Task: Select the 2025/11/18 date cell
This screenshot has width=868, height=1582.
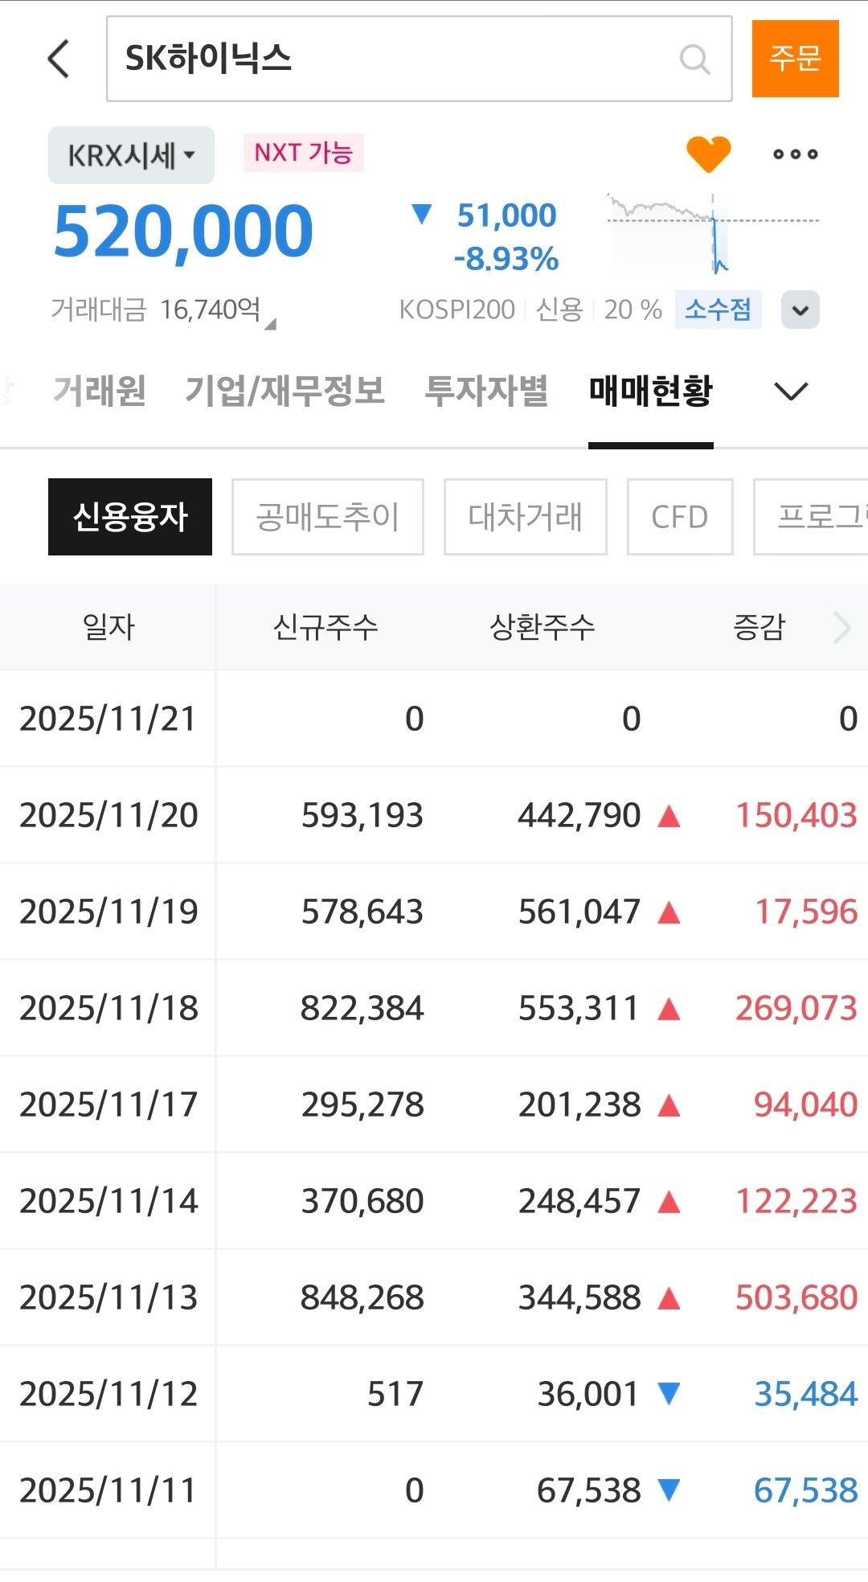Action: pyautogui.click(x=108, y=1008)
